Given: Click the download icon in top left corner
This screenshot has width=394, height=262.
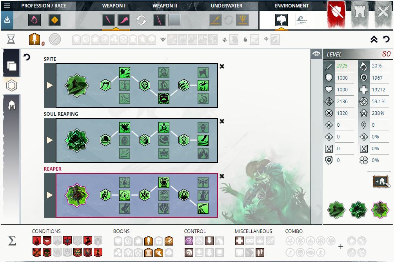Looking at the screenshot, I should pos(7,18).
